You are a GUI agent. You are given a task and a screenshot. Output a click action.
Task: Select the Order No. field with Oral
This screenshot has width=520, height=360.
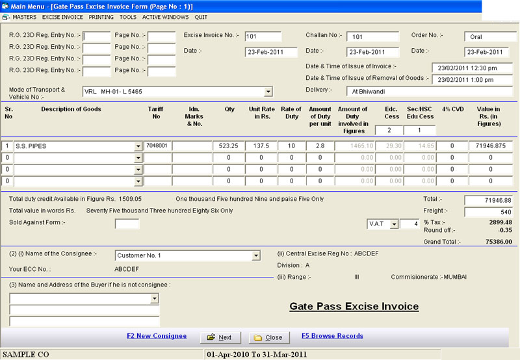click(490, 37)
